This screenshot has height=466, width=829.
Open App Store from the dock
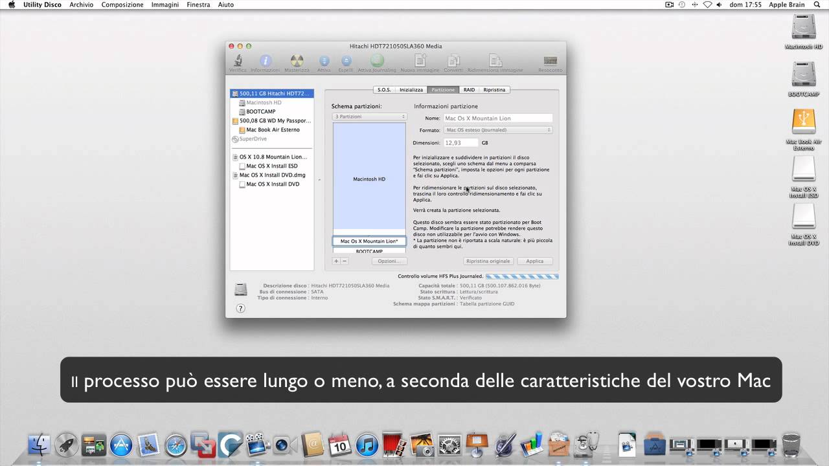coord(121,445)
